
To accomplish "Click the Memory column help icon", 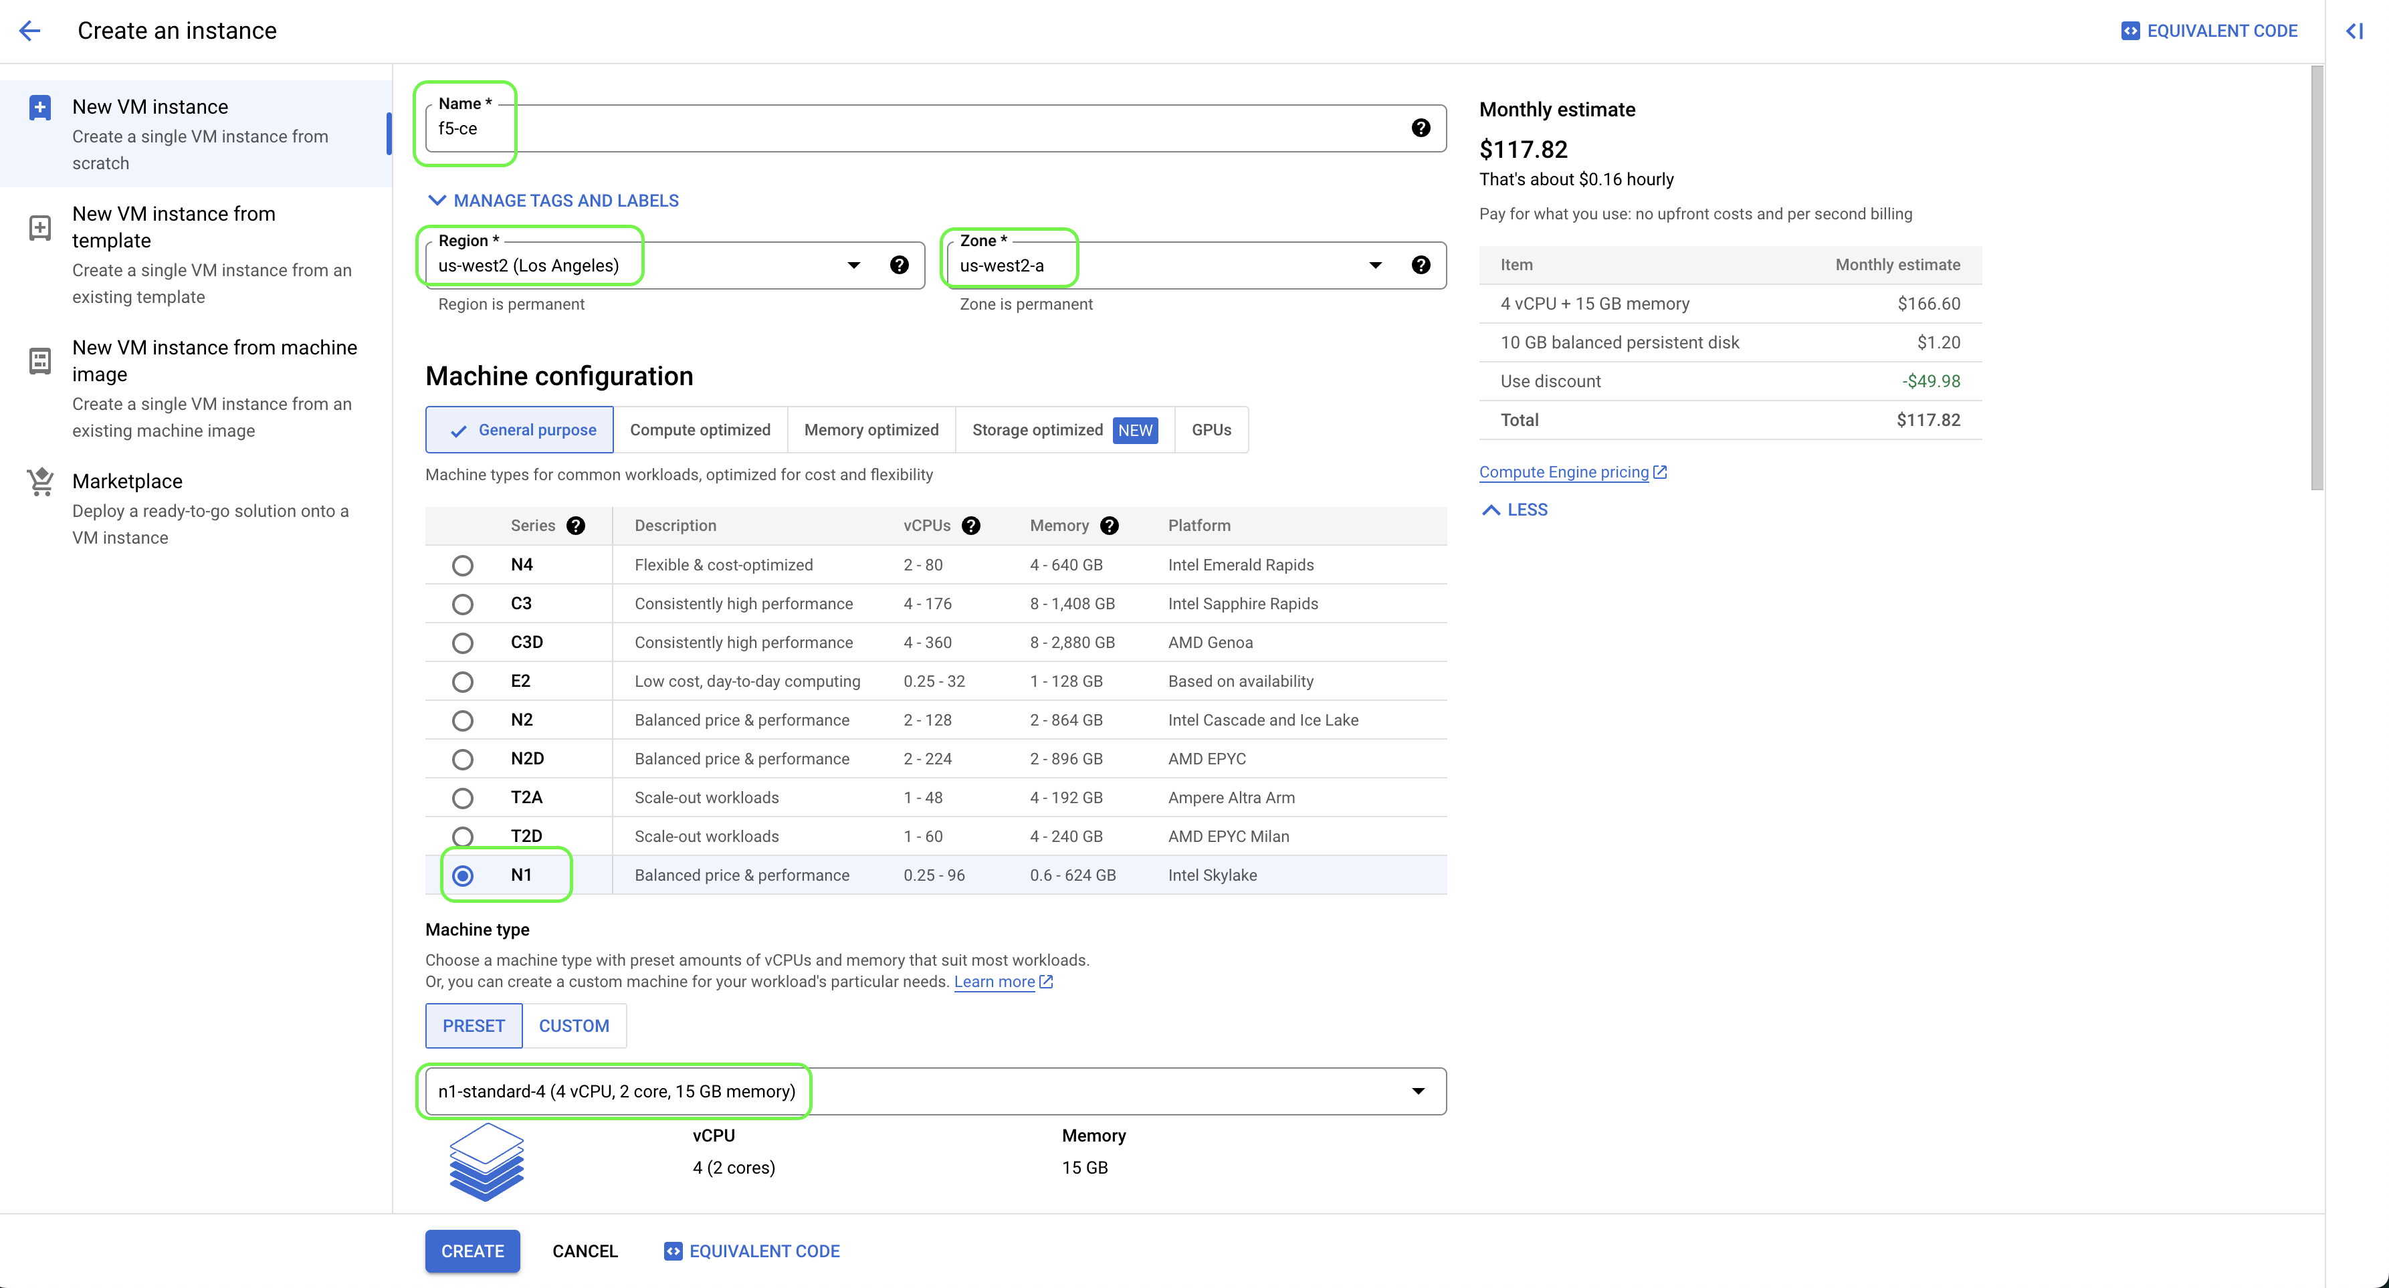I will tap(1109, 526).
